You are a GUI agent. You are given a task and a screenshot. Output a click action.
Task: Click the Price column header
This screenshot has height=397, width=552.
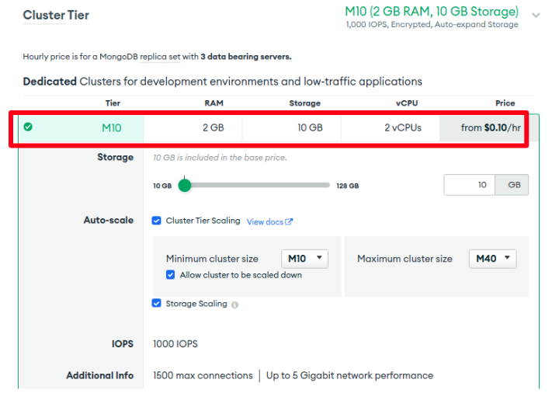[505, 103]
